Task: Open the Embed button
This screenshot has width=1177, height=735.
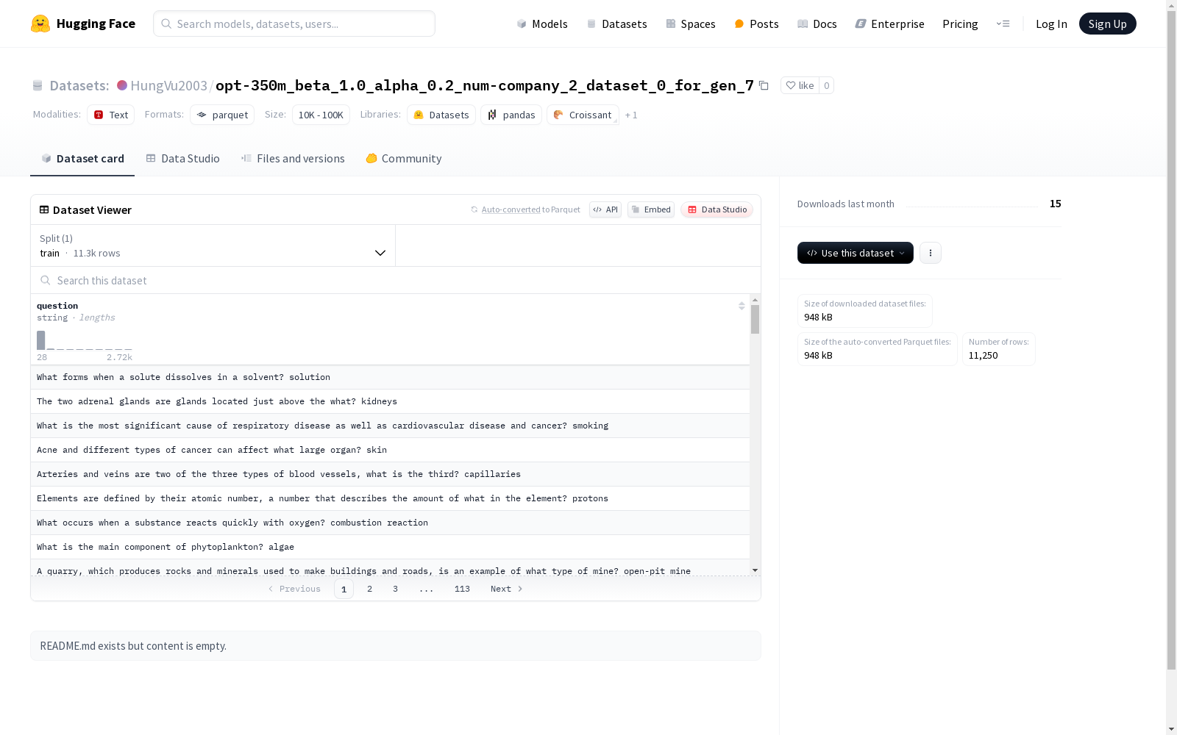Action: coord(651,209)
